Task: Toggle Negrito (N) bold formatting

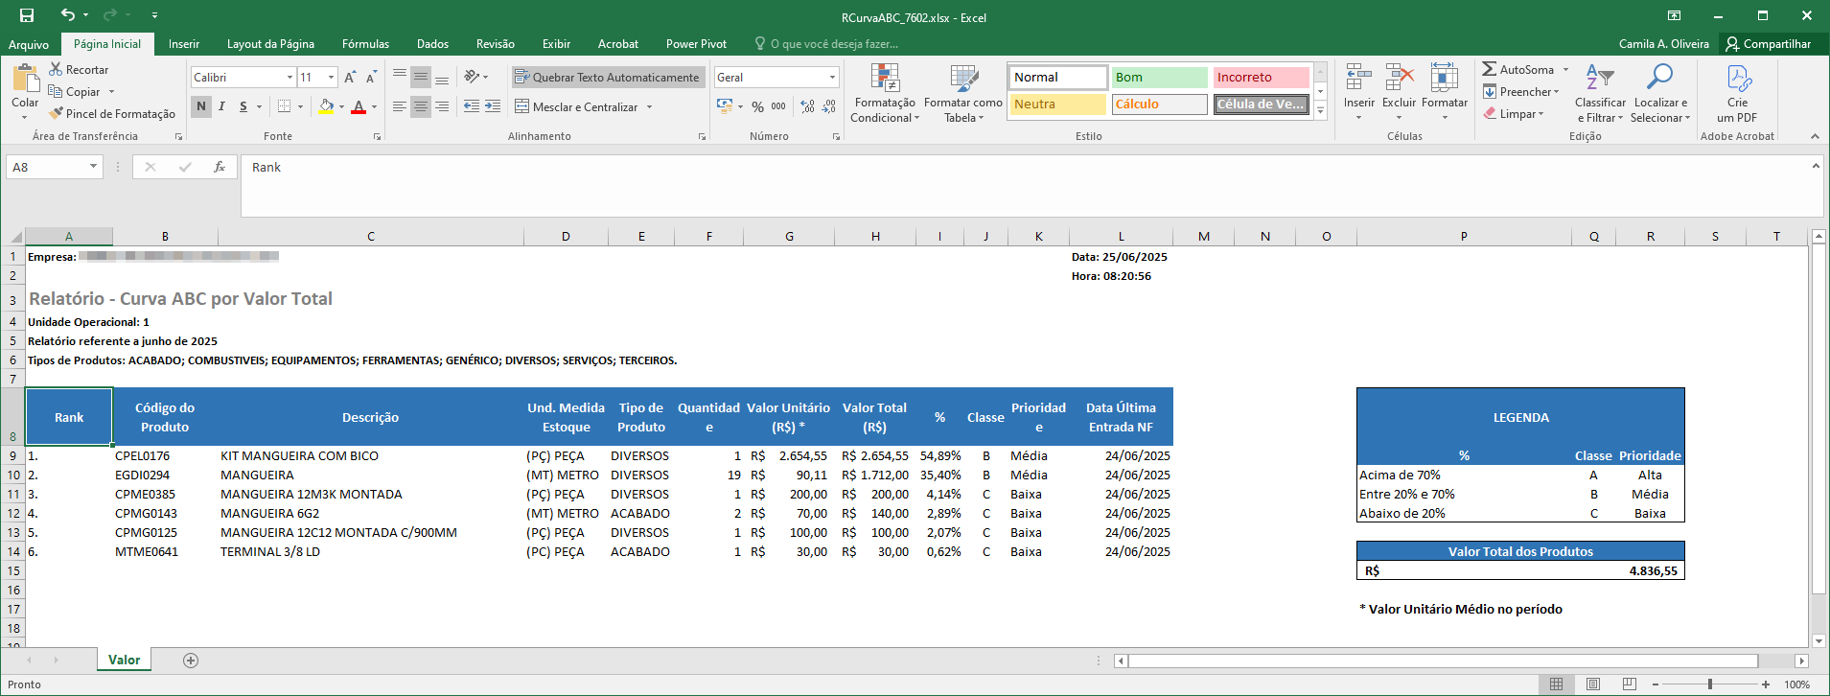Action: (x=201, y=106)
